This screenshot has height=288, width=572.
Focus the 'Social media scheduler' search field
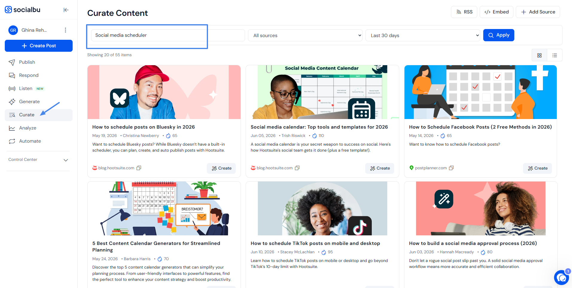point(168,35)
